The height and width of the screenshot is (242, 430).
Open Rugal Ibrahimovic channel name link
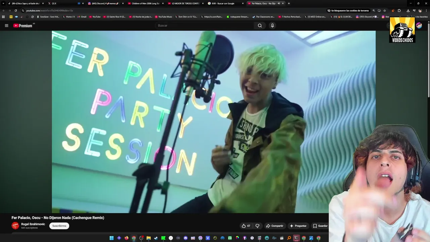click(x=33, y=224)
